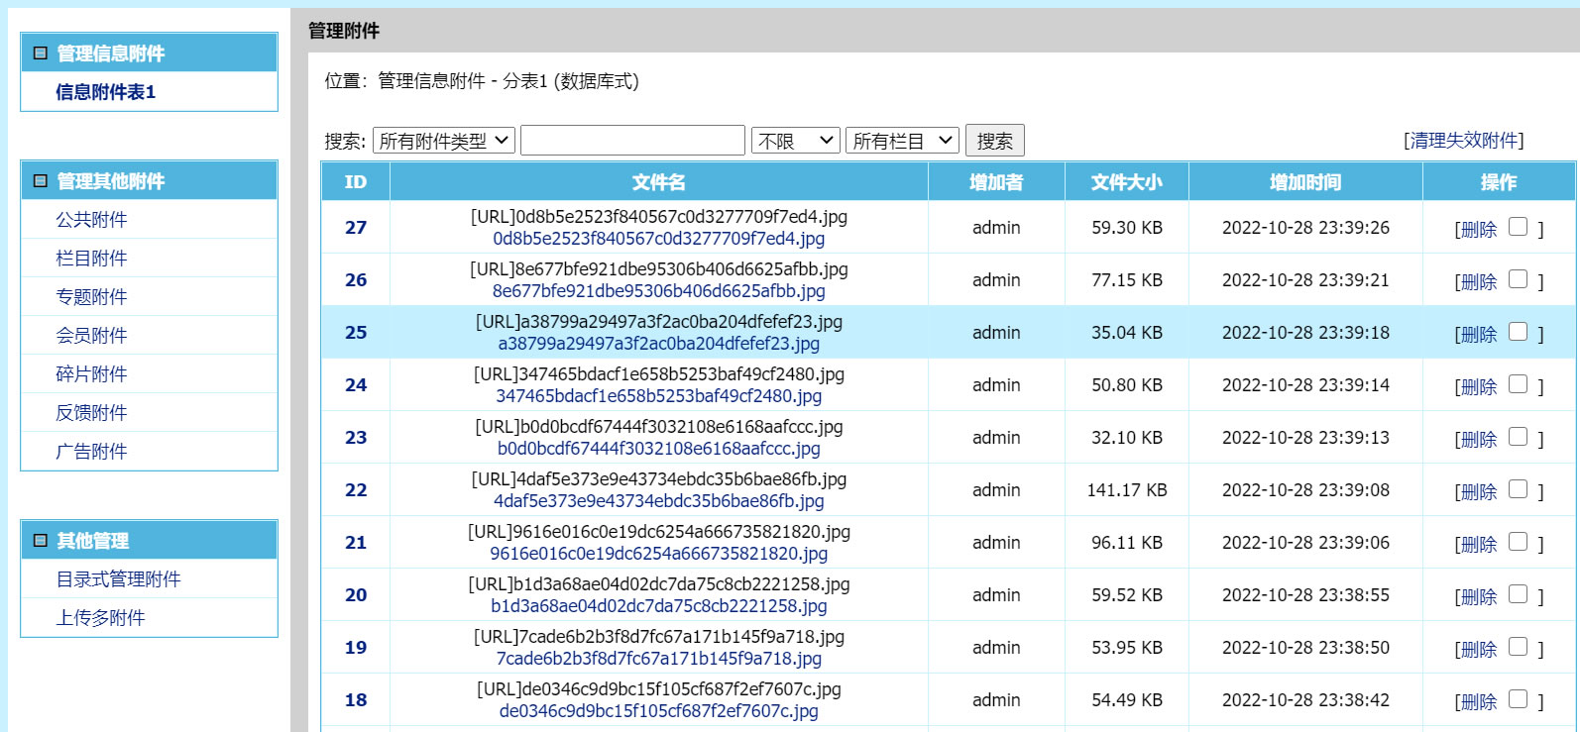
Task: Tick the checkbox for row ID 19
Action: 1518,647
